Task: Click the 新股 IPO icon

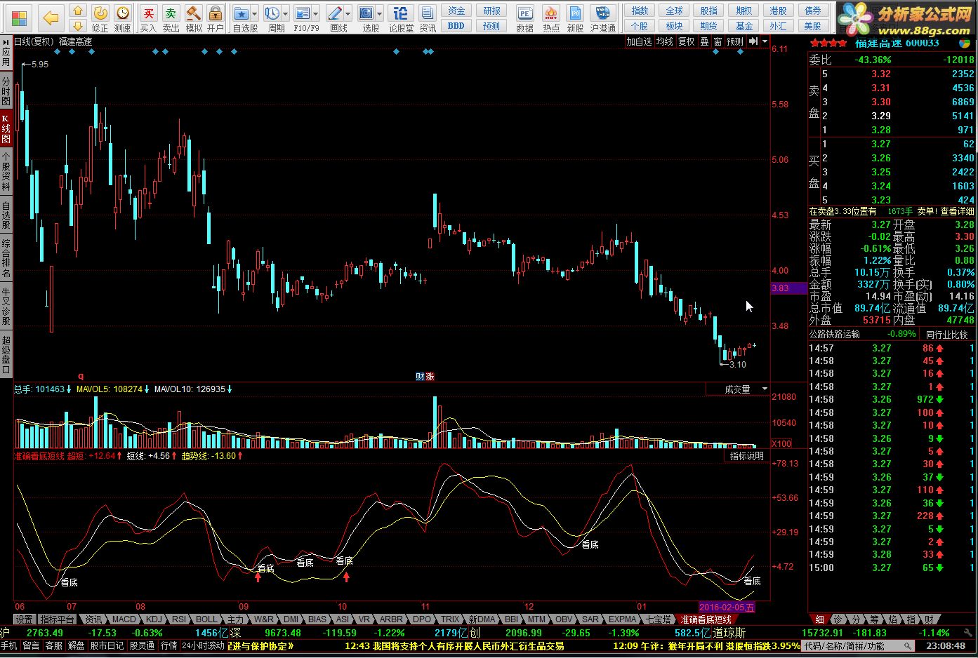Action: [575, 13]
